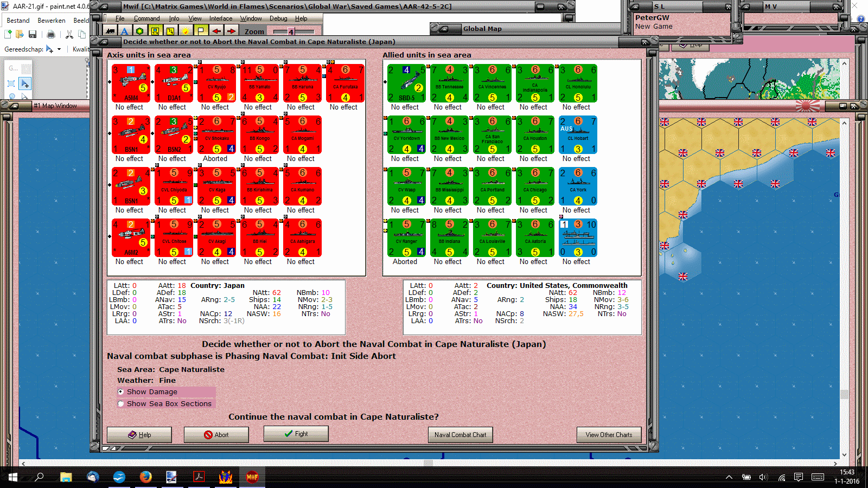868x488 pixels.
Task: Click View Other Charts button
Action: 609,435
